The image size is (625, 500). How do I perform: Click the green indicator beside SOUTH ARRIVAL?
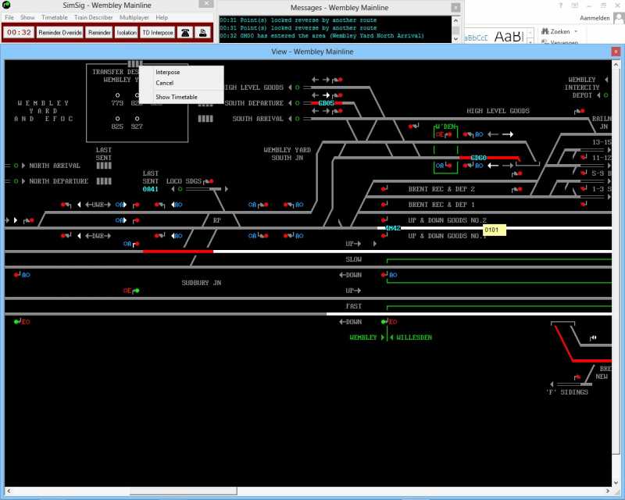click(297, 119)
